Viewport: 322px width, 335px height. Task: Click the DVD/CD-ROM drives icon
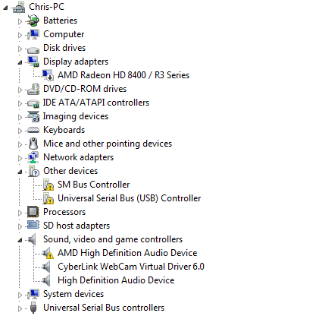33,89
